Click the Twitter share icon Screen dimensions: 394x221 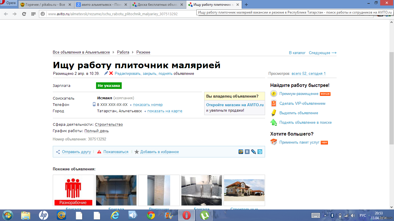tap(260, 152)
